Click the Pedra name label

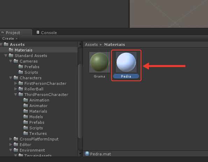126,76
